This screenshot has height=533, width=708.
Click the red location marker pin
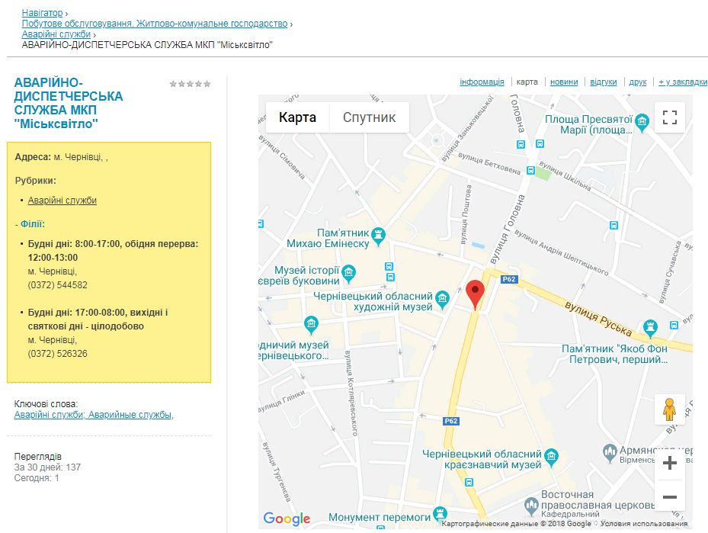(x=476, y=294)
